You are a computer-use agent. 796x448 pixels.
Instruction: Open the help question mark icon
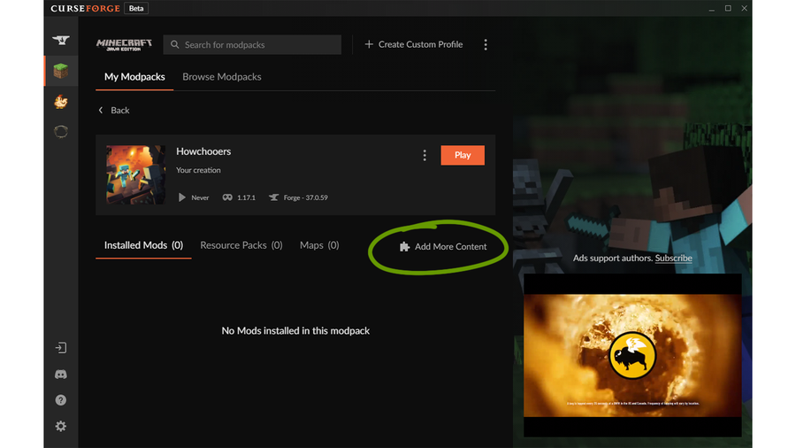(61, 400)
